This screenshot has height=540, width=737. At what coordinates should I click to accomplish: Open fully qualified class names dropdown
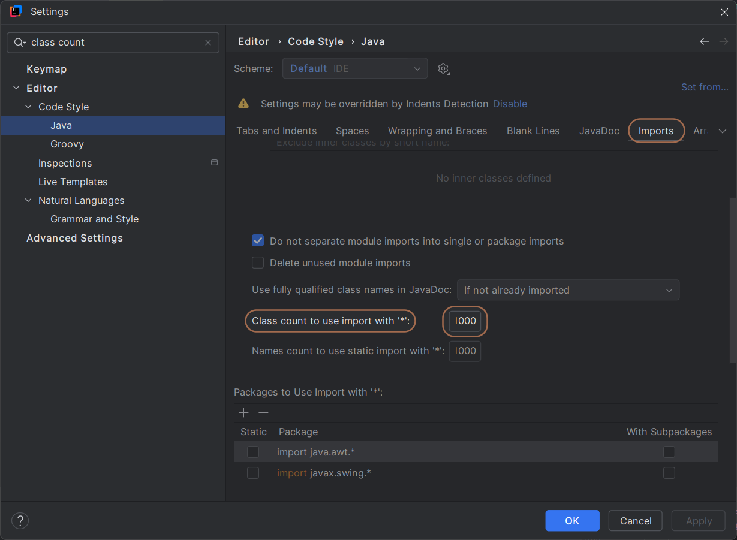tap(568, 290)
